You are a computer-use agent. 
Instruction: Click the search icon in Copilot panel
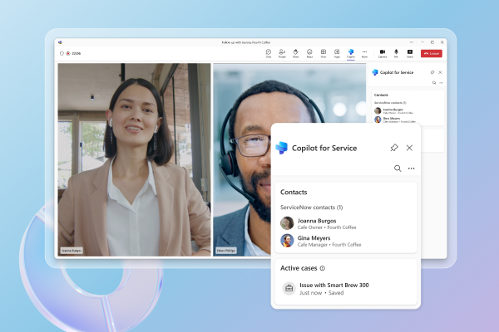pyautogui.click(x=398, y=168)
